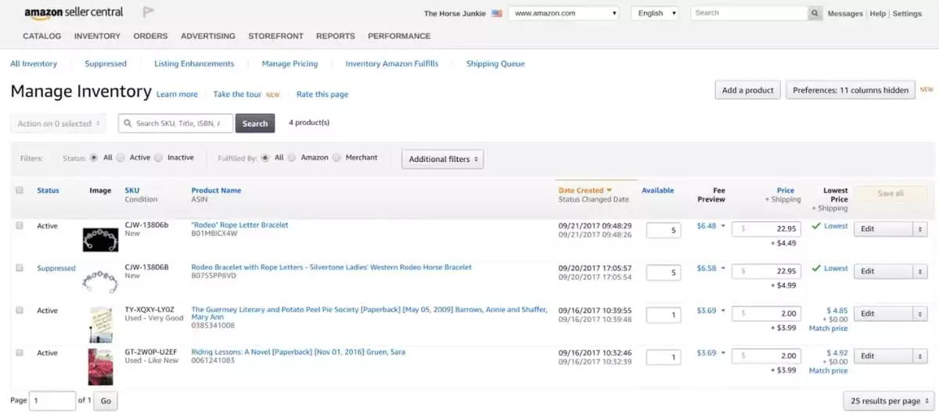Screen dimensions: 939x419
Task: Click the SKU search input field
Action: tap(175, 124)
